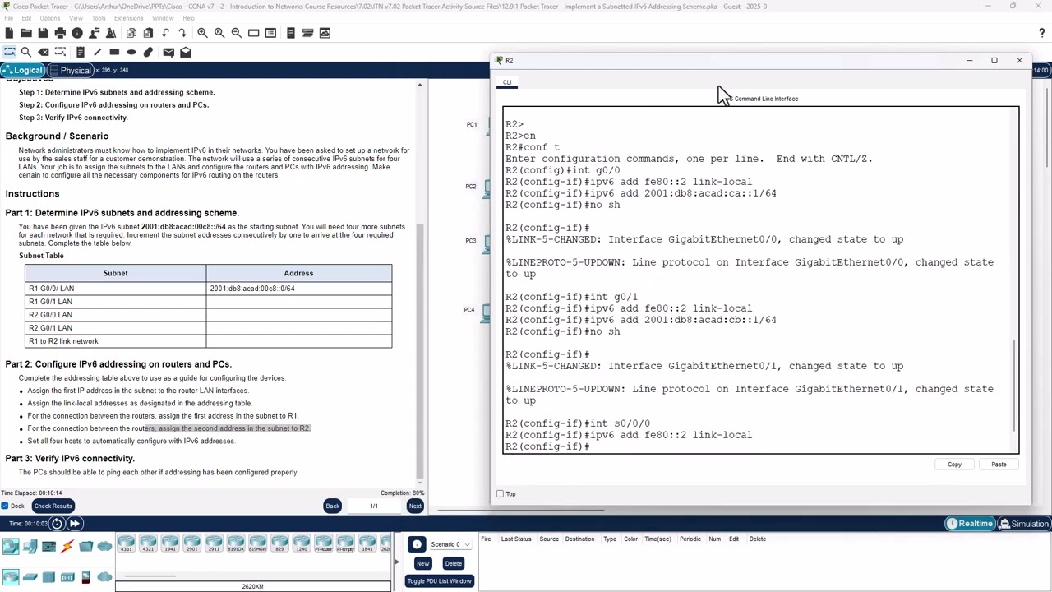
Task: Choose the Place Note tool
Action: 81,52
